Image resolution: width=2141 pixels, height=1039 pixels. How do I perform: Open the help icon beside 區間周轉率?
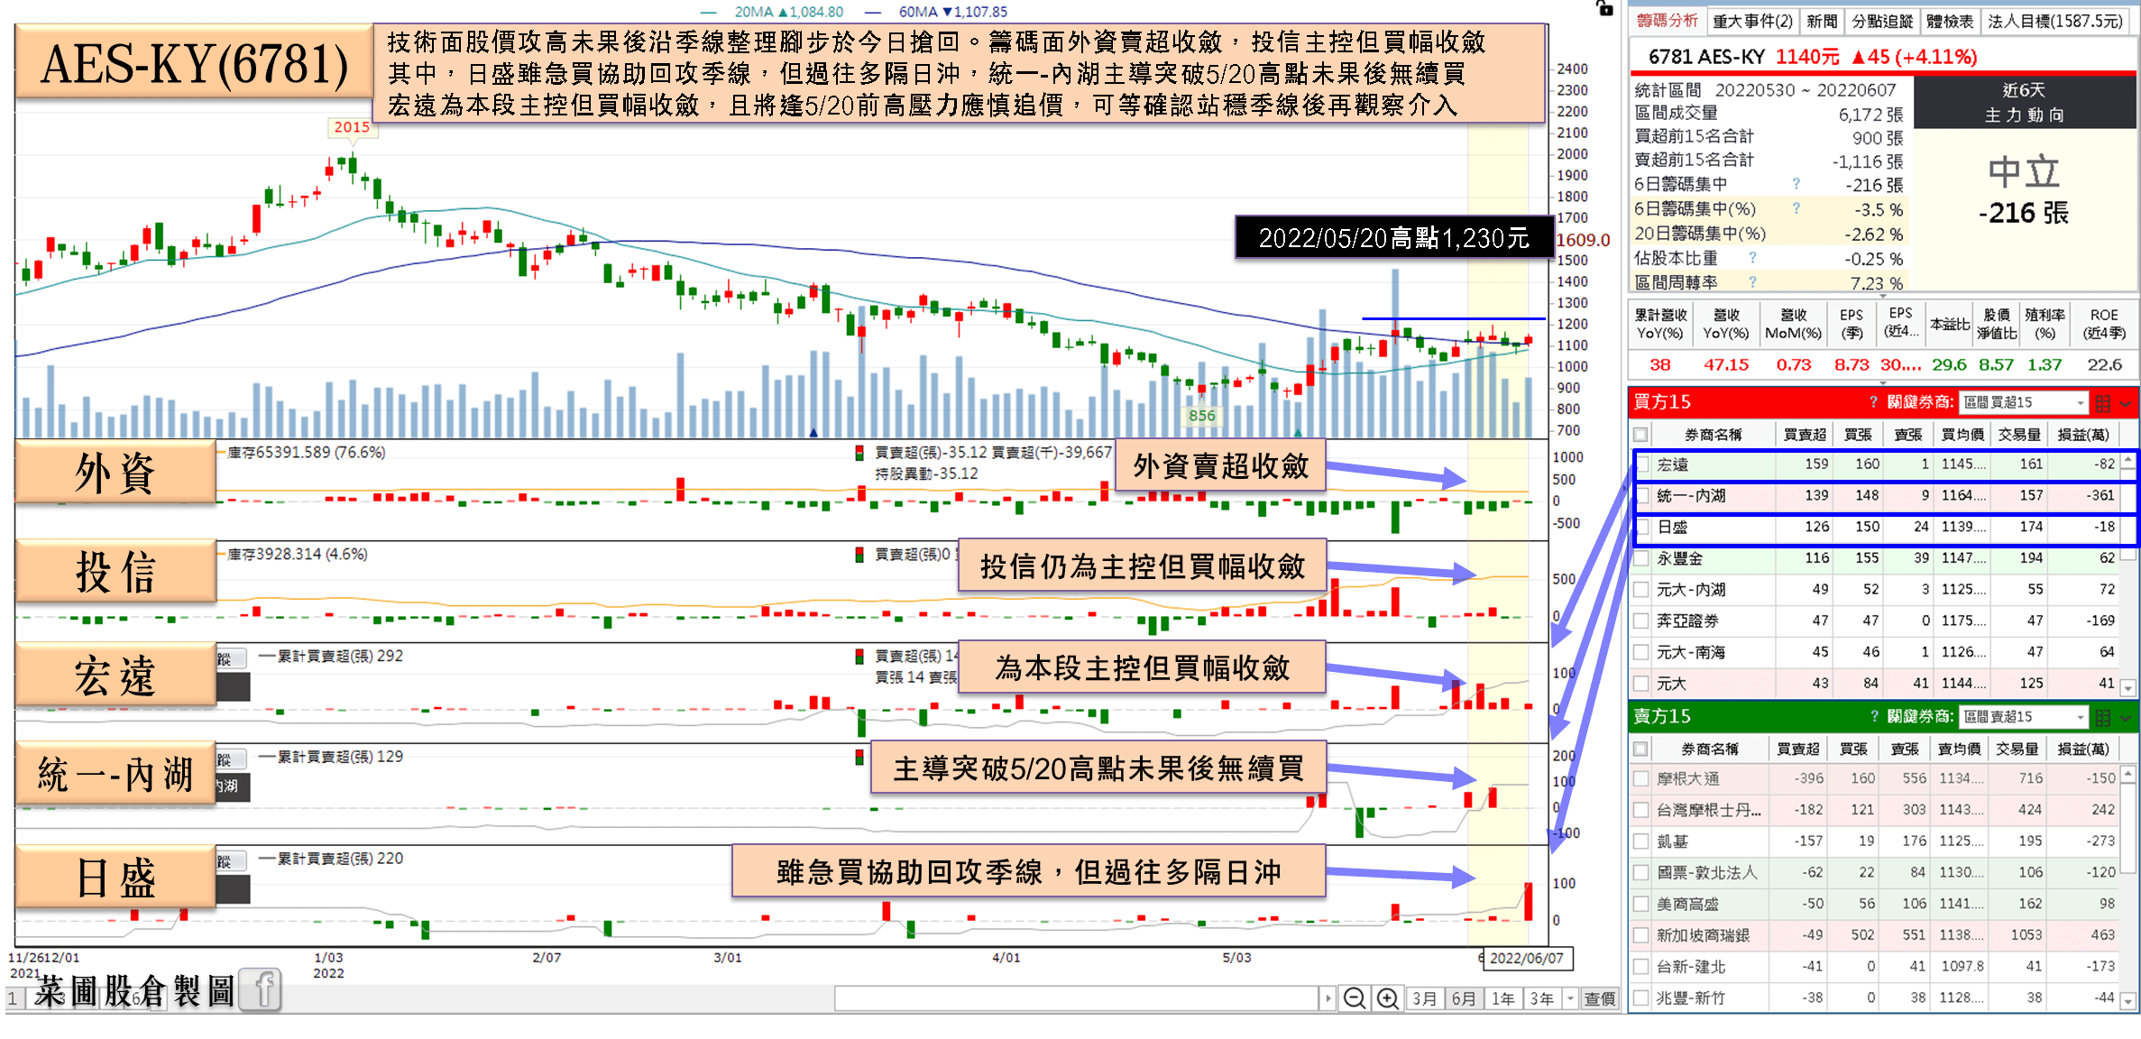1752,282
